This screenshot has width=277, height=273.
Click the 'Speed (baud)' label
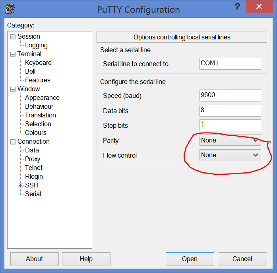[122, 96]
